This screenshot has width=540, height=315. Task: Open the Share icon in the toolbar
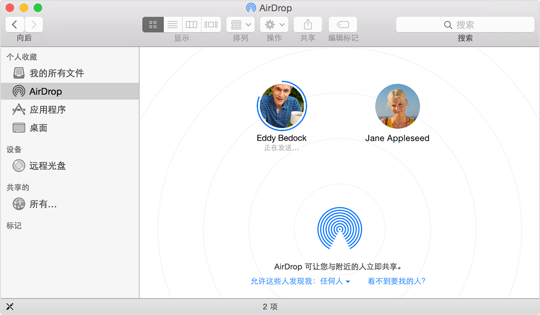(x=307, y=24)
